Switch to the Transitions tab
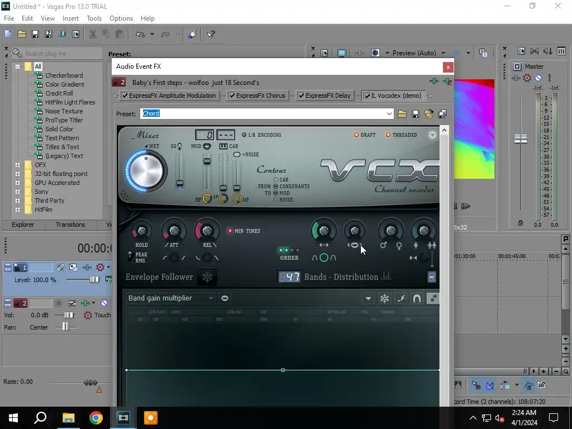572x429 pixels. [70, 225]
